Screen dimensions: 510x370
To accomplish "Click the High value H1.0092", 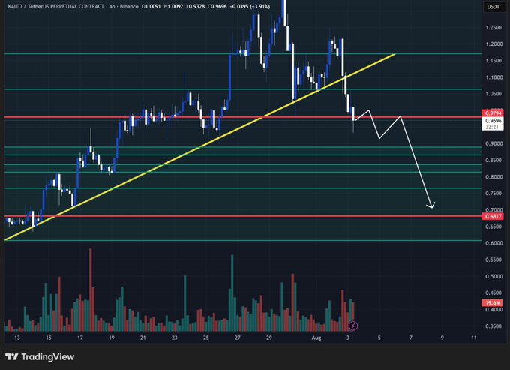I will (x=173, y=6).
